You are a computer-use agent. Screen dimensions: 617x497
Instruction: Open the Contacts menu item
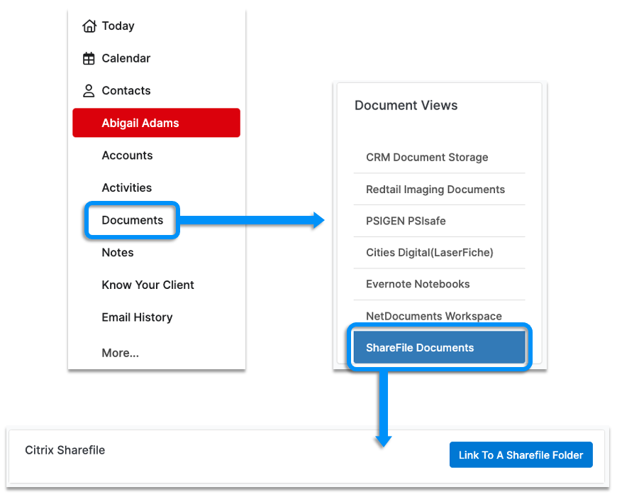pyautogui.click(x=126, y=91)
